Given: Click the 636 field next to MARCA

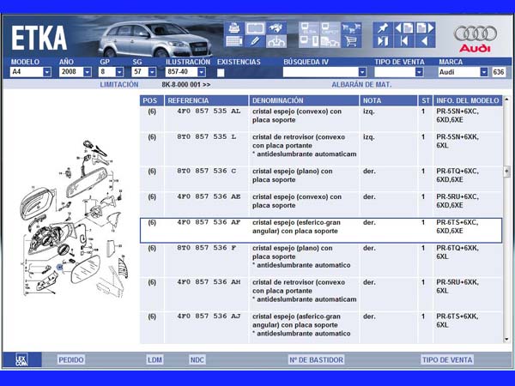Looking at the screenshot, I should point(498,72).
